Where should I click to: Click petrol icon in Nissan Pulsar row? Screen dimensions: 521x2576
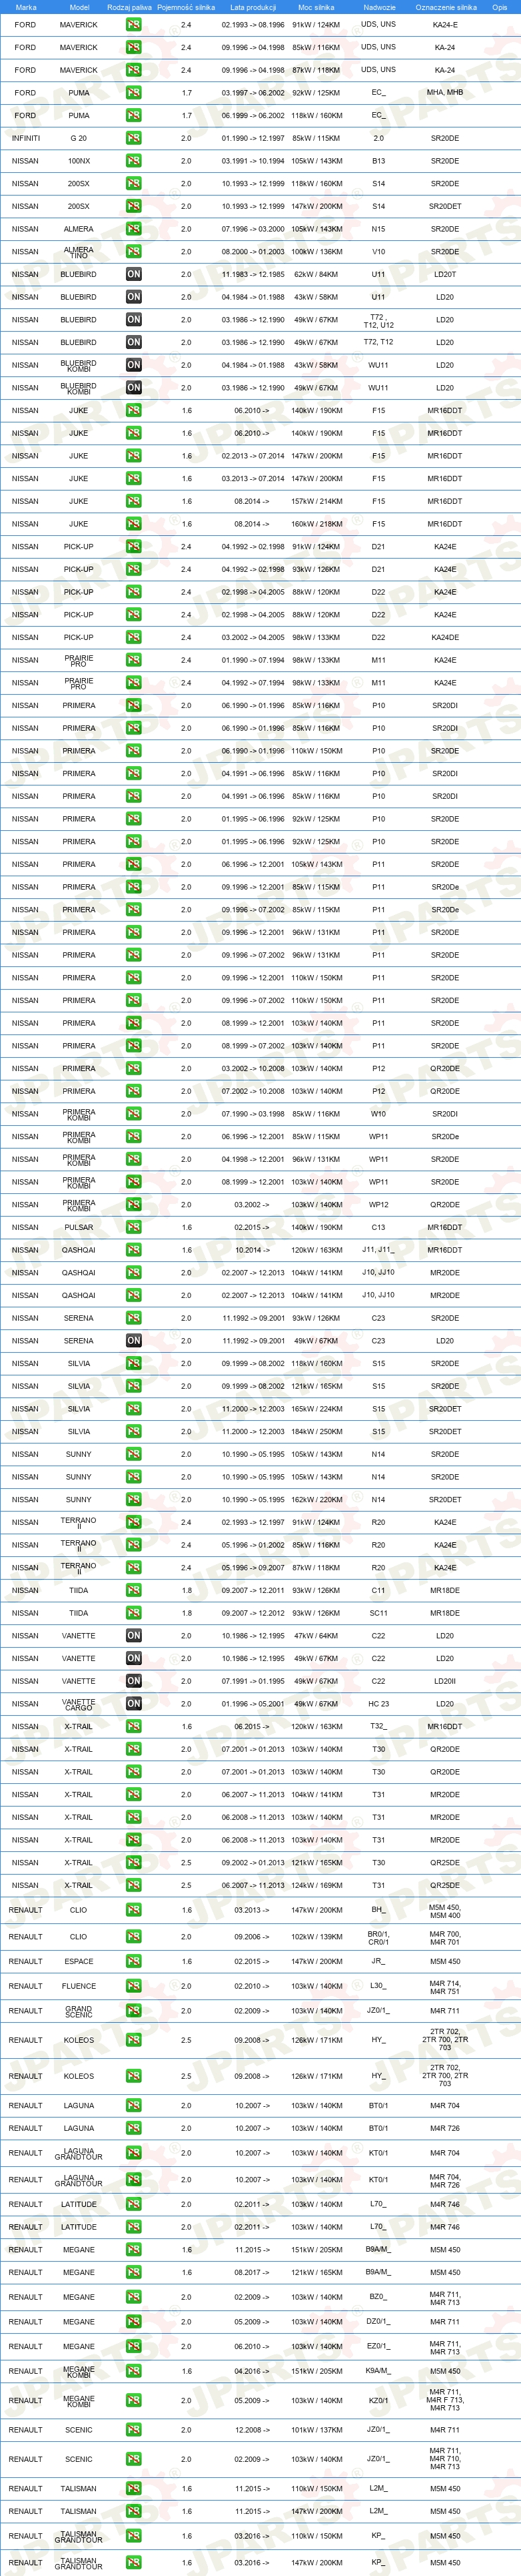pos(134,1227)
